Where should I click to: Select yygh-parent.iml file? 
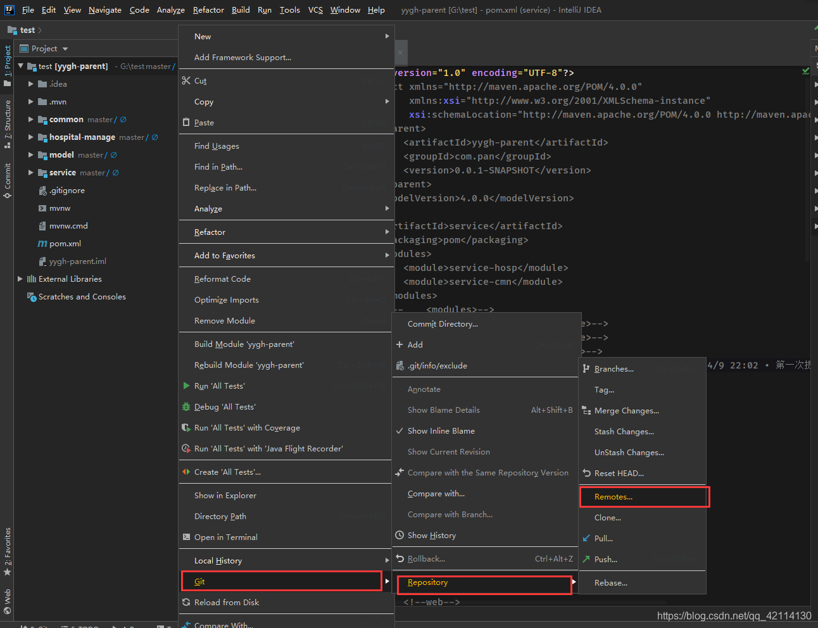(x=78, y=261)
